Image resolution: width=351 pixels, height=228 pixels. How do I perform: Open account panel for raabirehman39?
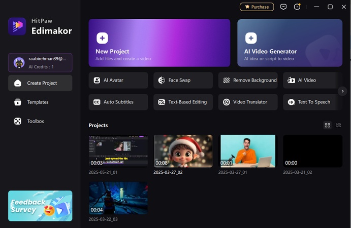pos(40,62)
